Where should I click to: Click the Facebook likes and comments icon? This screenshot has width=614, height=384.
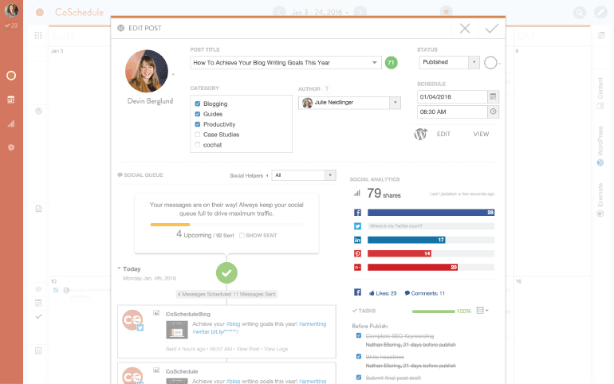pyautogui.click(x=357, y=292)
